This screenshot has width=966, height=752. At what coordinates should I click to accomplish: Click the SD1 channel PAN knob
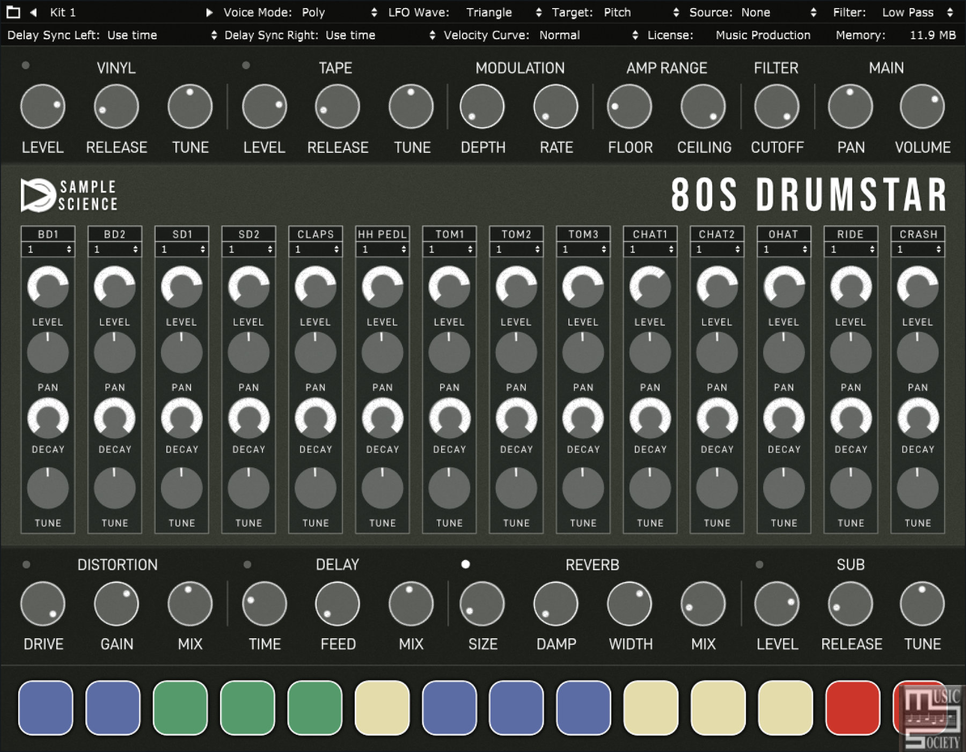181,352
